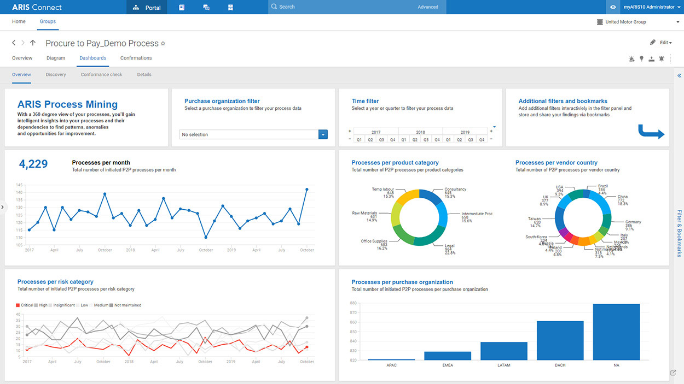Go to the Home tab

(19, 22)
